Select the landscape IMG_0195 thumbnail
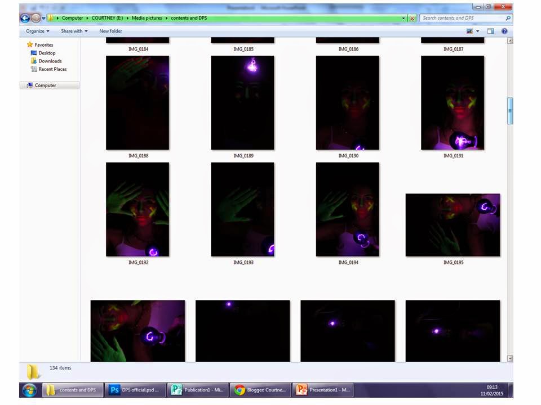The width and height of the screenshot is (541, 405). point(453,225)
